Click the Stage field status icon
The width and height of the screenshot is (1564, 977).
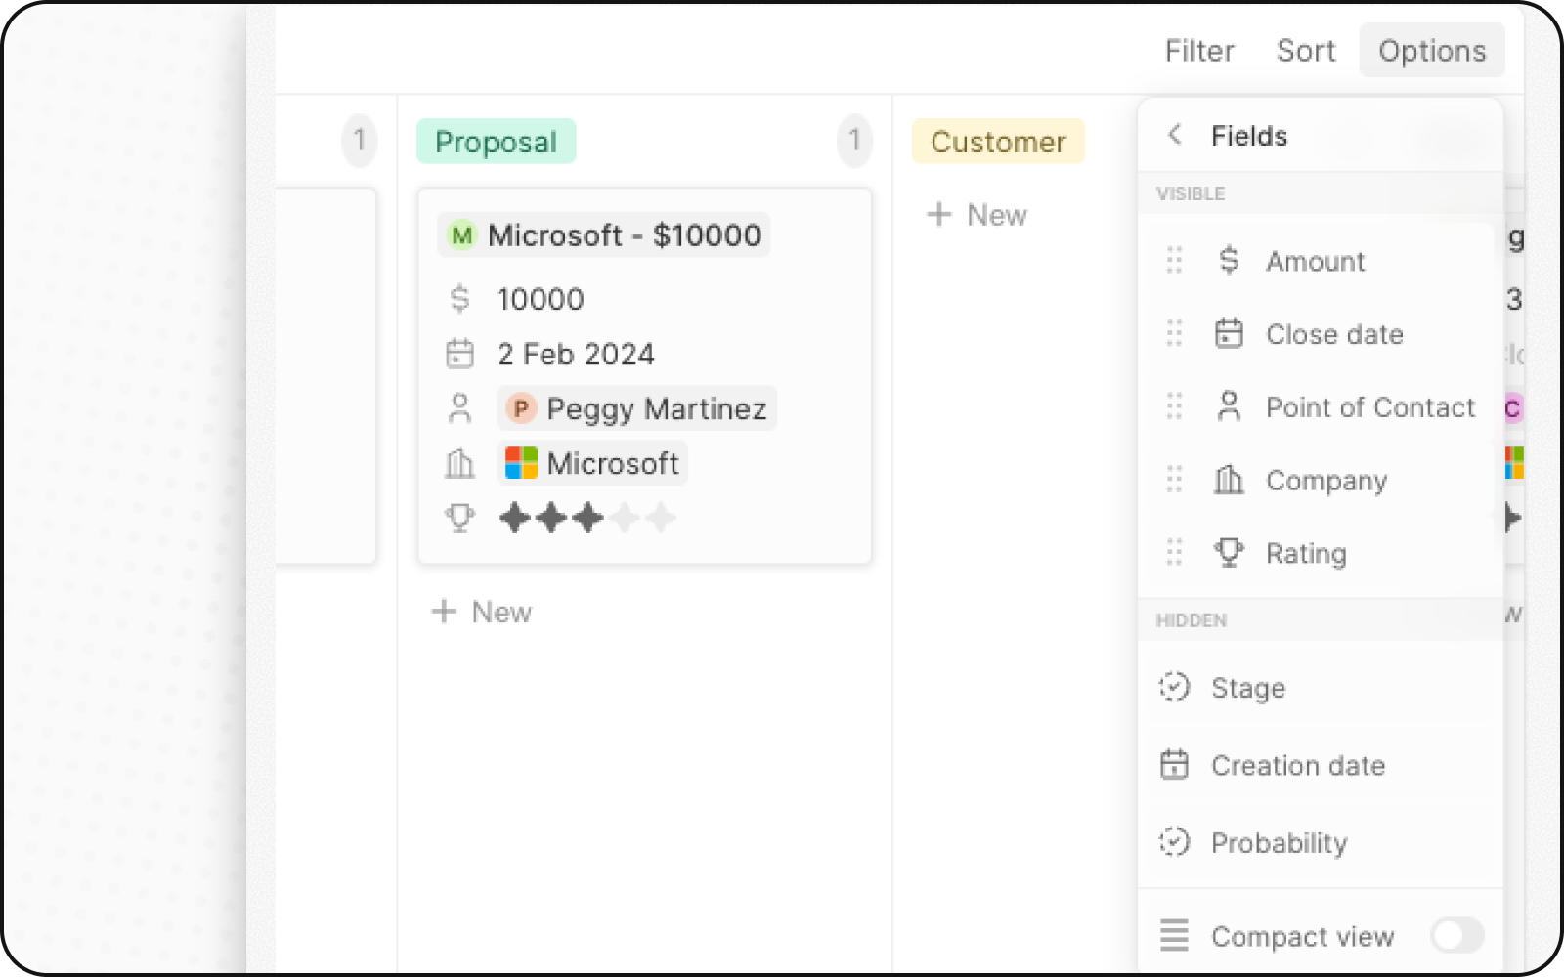point(1174,688)
